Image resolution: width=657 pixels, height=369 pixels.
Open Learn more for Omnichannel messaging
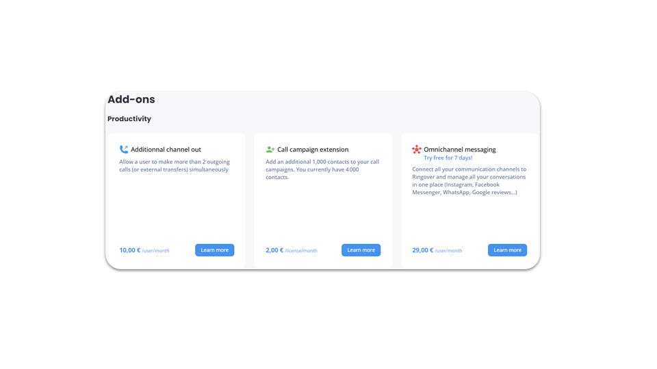click(507, 250)
